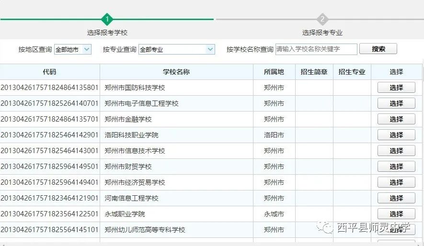The height and width of the screenshot is (246, 424).
Task: Click school name 永城职业学院
Action: (x=125, y=214)
